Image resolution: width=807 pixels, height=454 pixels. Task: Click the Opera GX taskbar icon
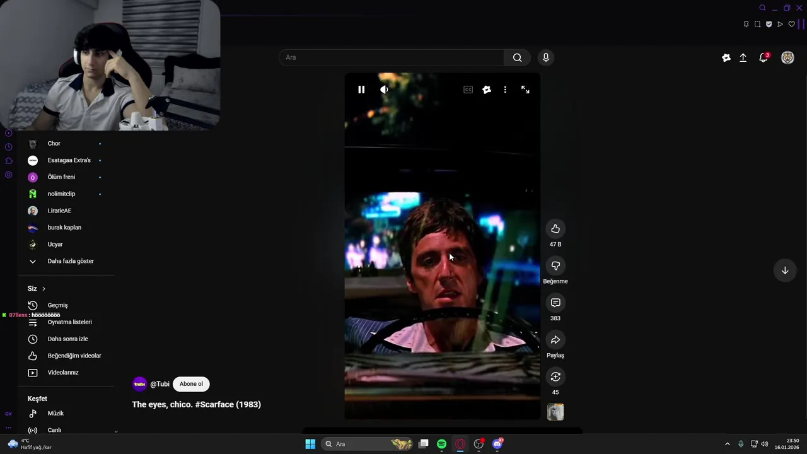point(460,444)
